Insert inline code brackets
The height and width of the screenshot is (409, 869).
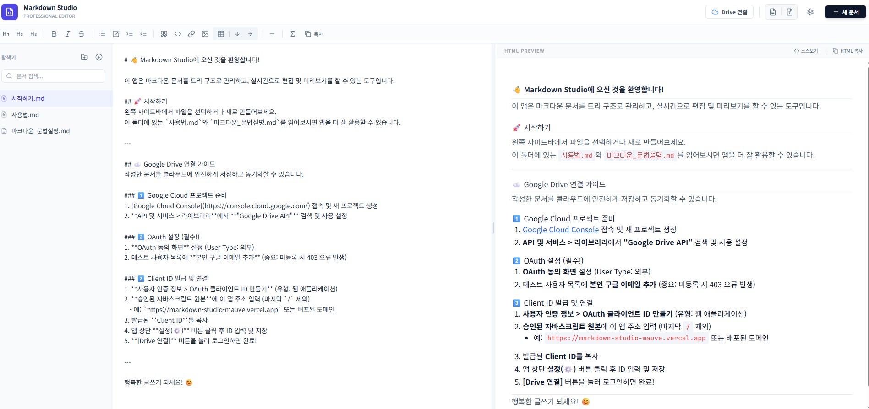click(x=178, y=34)
